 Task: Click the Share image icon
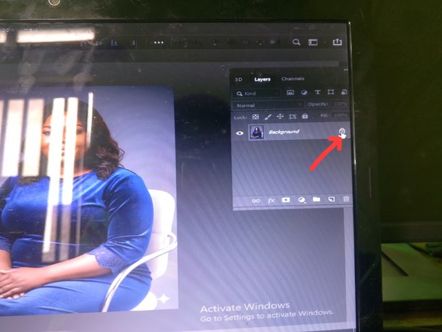(337, 42)
